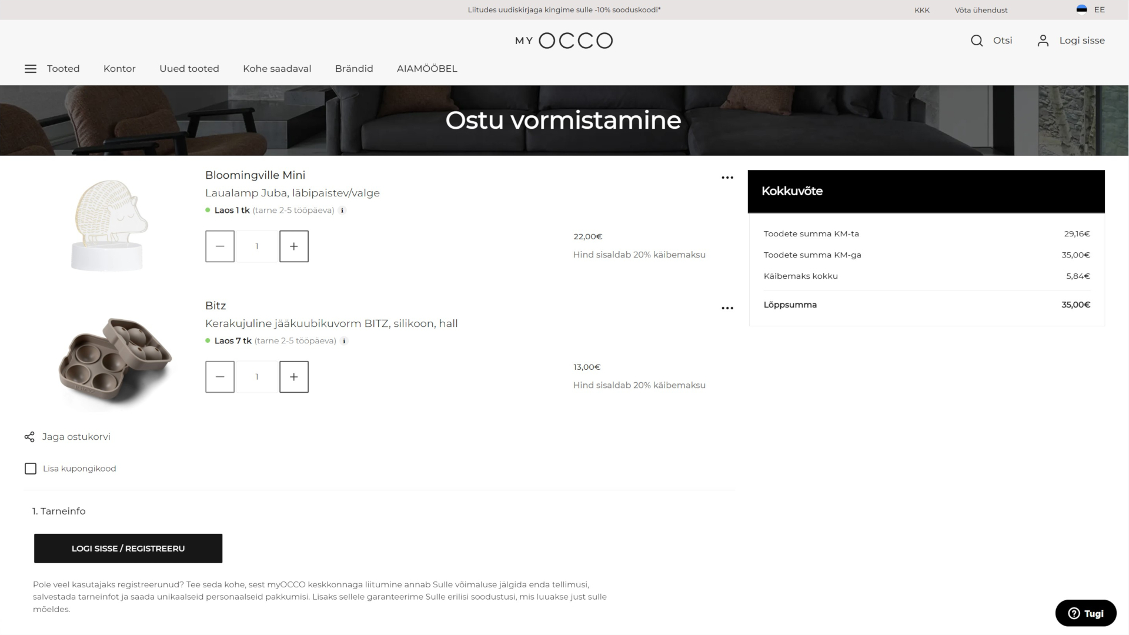Click the Laos 1 tk stock text
This screenshot has width=1129, height=635.
[232, 210]
